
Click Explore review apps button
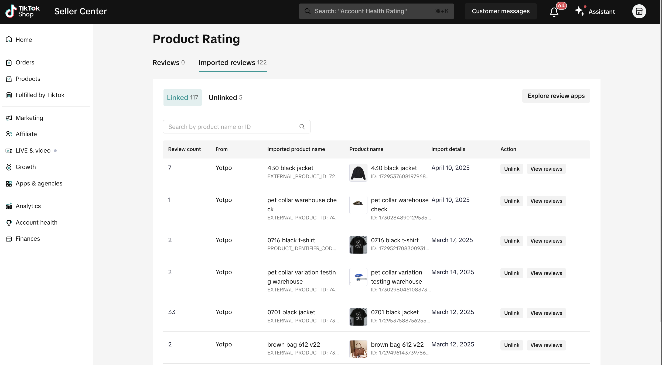(x=556, y=96)
